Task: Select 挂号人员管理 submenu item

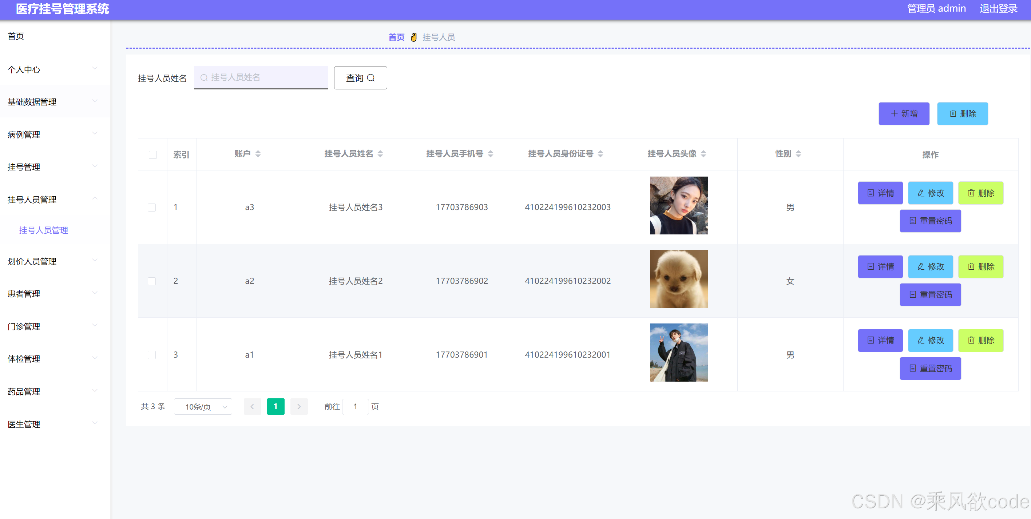Action: click(44, 230)
